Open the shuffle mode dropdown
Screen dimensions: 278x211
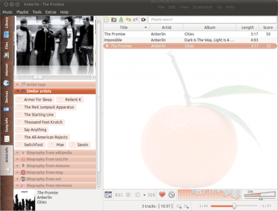186,206
